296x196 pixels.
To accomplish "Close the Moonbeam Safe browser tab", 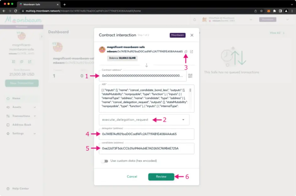I will (x=58, y=4).
